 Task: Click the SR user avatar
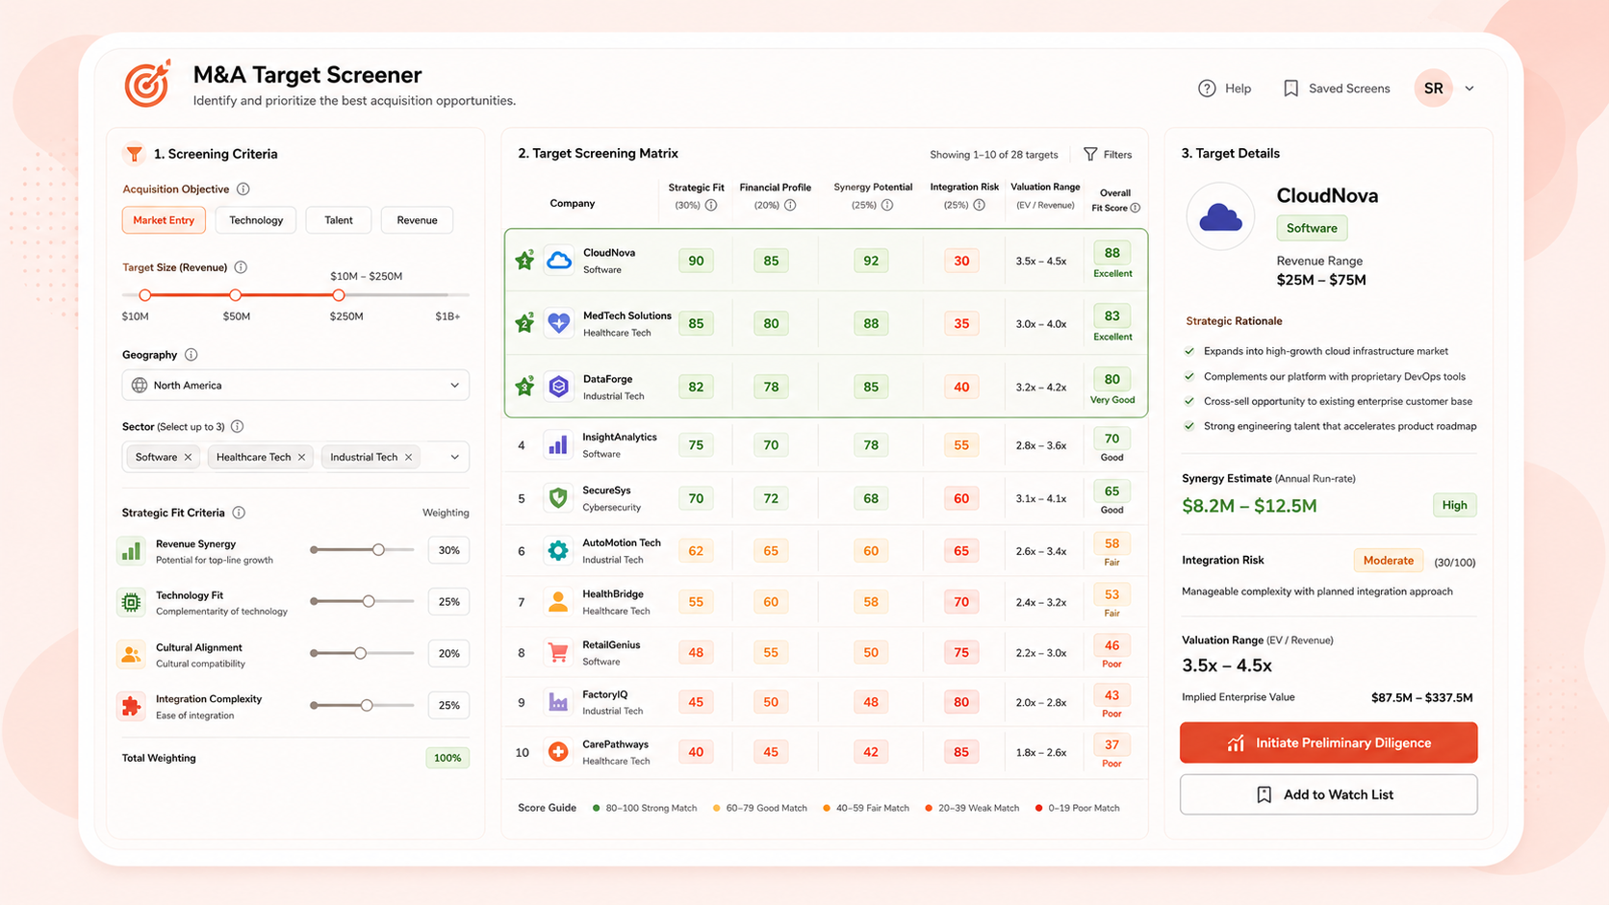tap(1433, 88)
